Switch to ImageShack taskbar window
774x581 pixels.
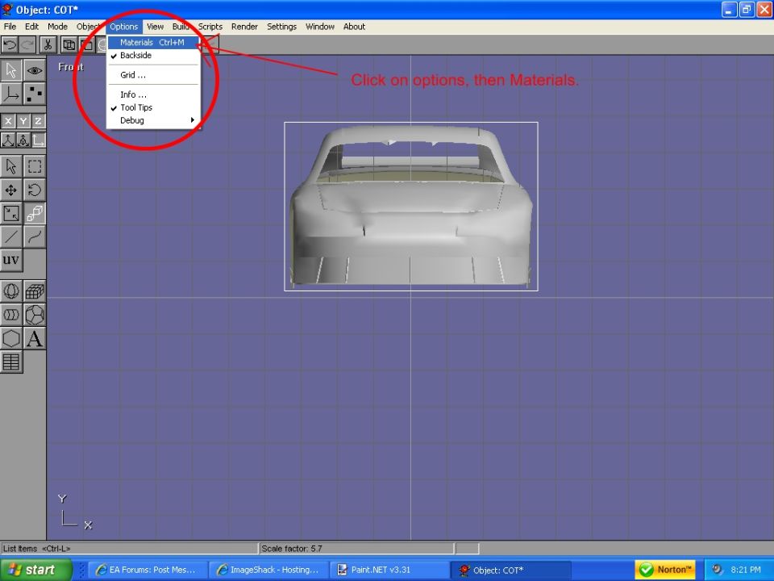point(268,570)
